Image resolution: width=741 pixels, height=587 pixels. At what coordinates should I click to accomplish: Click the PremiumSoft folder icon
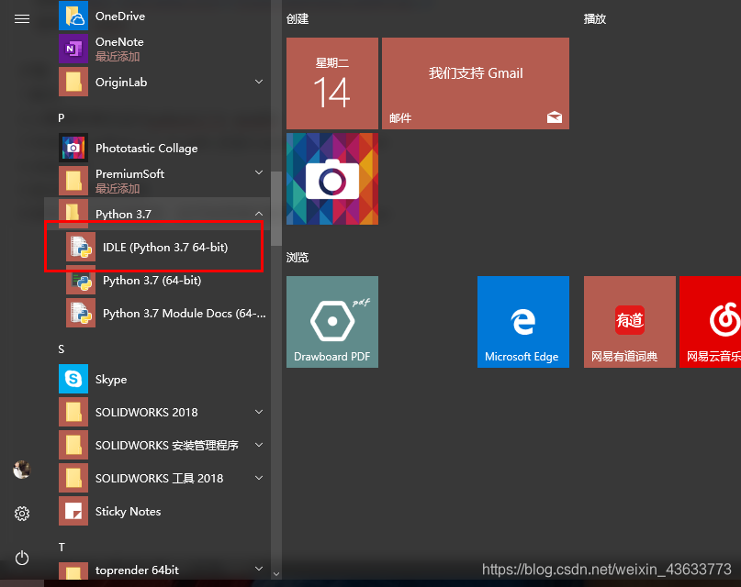tap(73, 181)
